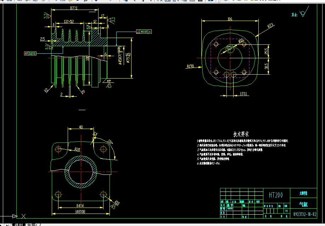Select the R10 radius dimension
The width and height of the screenshot is (325, 226).
(x=117, y=203)
